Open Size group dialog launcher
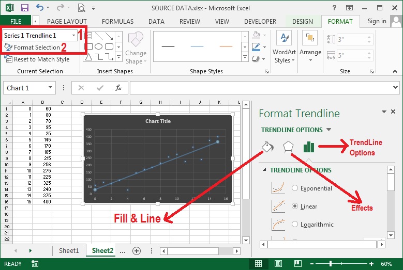Screen dimensions: 403x270 (x=371, y=72)
